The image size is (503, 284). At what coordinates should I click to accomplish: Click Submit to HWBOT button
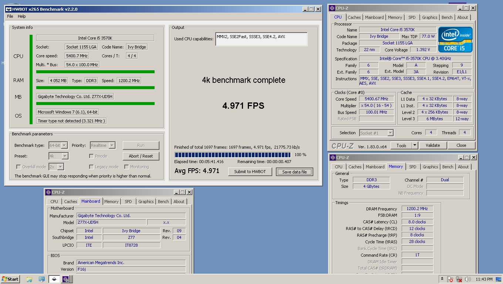point(250,172)
